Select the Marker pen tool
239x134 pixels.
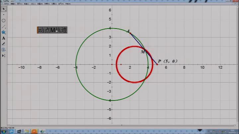click(x=4, y=44)
